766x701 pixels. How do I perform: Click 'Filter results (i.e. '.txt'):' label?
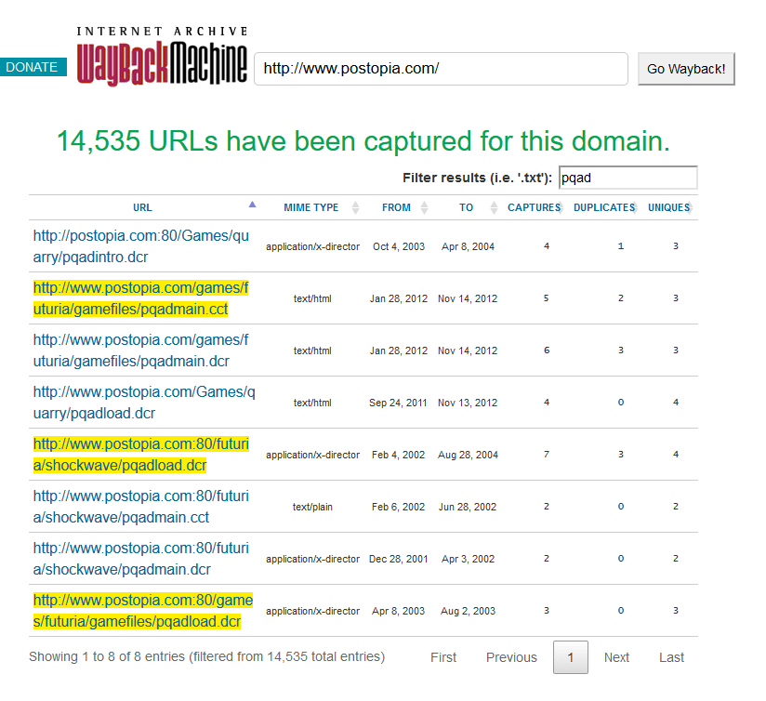[477, 178]
